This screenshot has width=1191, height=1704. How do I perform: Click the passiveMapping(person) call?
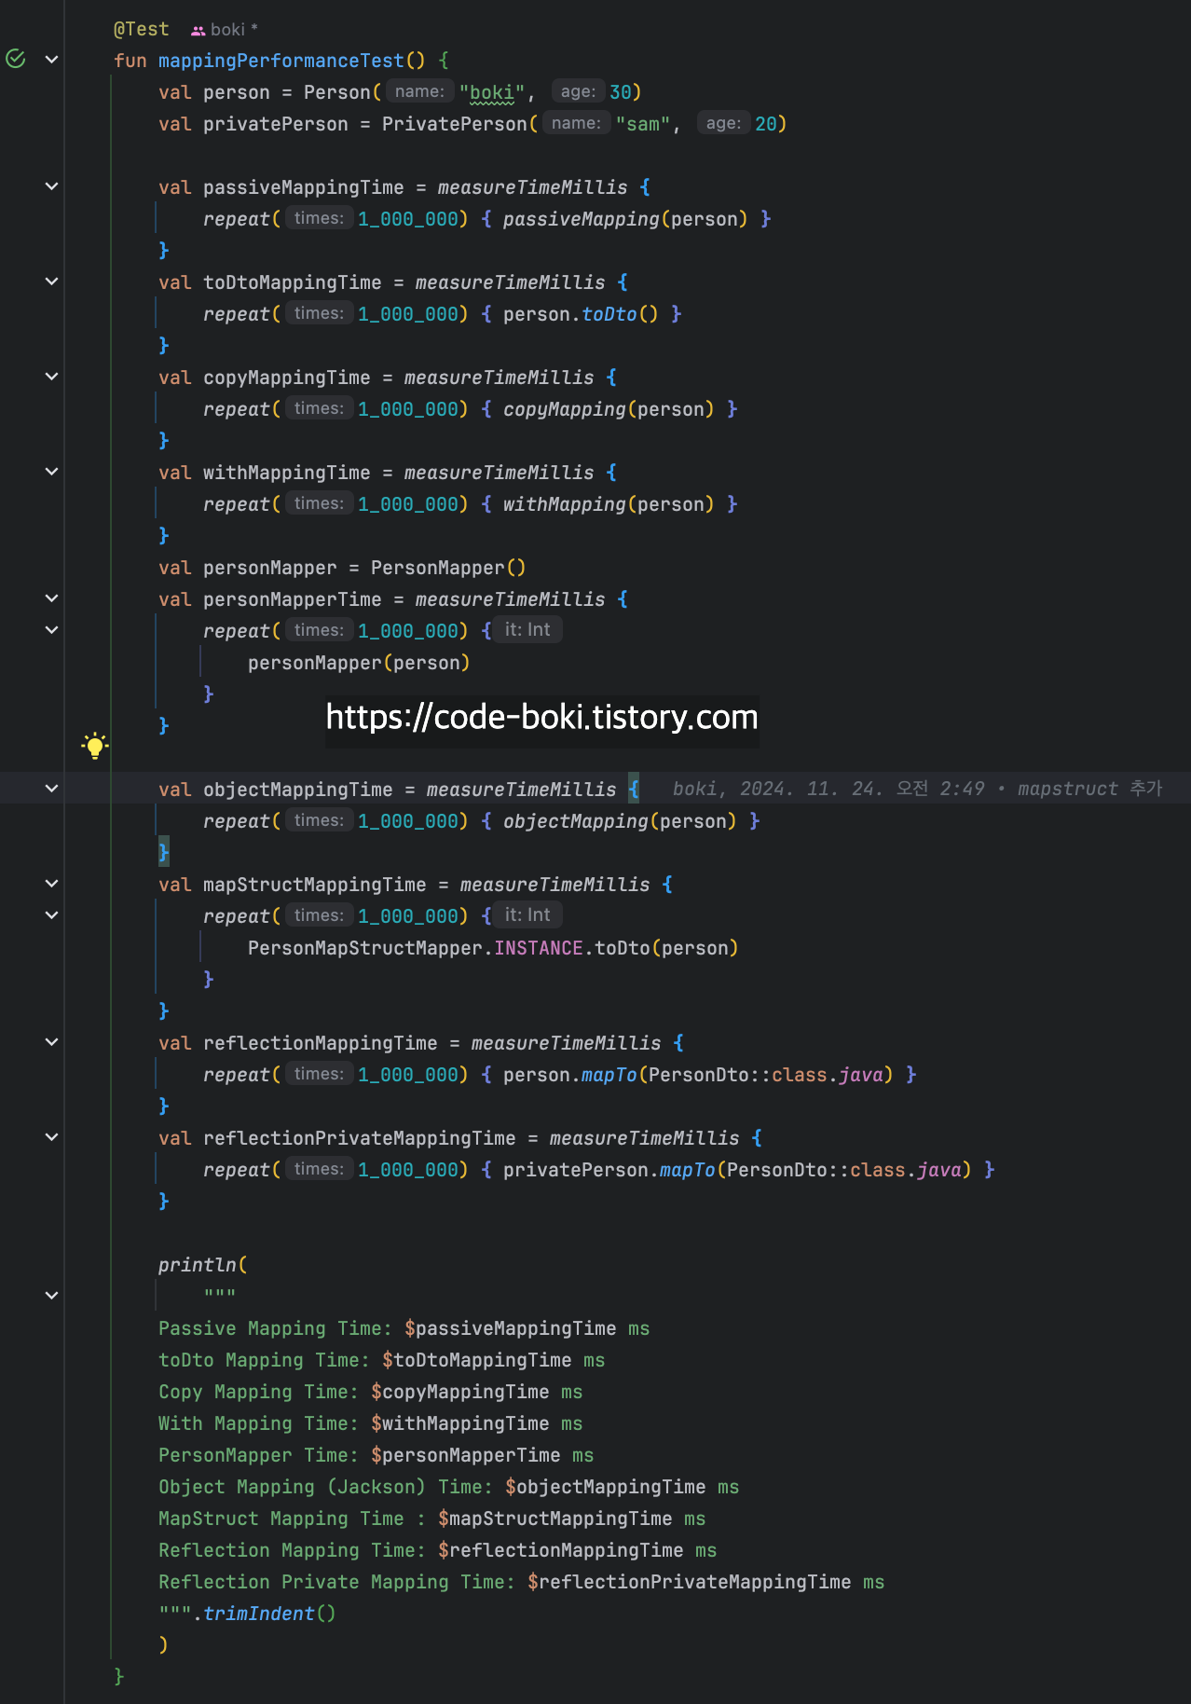point(625,219)
